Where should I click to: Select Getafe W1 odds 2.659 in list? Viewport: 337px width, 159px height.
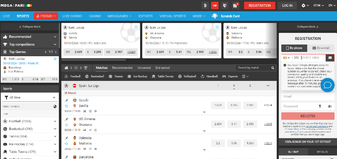[x=218, y=105]
